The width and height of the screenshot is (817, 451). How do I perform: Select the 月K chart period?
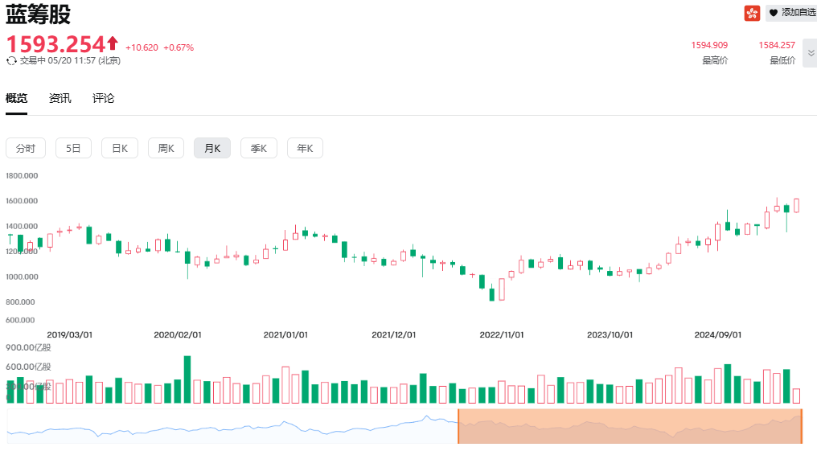point(212,149)
